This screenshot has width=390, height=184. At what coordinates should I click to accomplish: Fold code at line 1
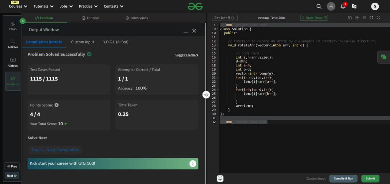[218, 25]
